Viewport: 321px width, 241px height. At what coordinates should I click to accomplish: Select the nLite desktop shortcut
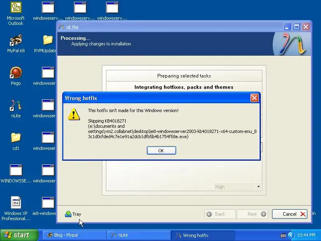tap(16, 108)
